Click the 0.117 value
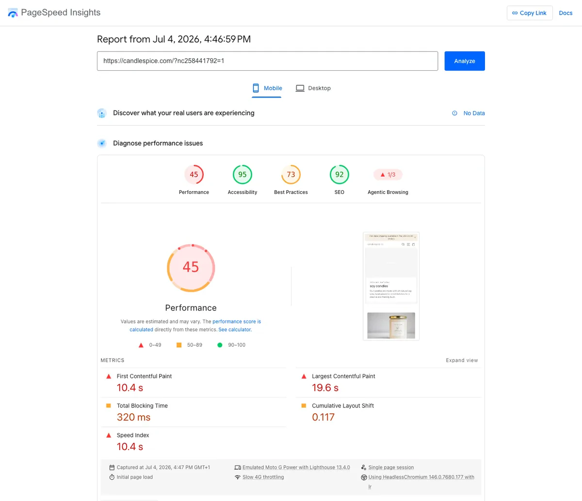 pyautogui.click(x=323, y=418)
